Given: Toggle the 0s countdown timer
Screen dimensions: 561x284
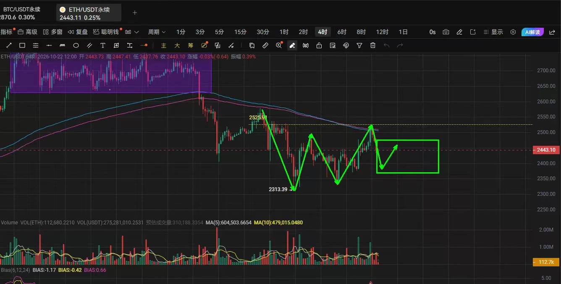Looking at the screenshot, I should 433,32.
